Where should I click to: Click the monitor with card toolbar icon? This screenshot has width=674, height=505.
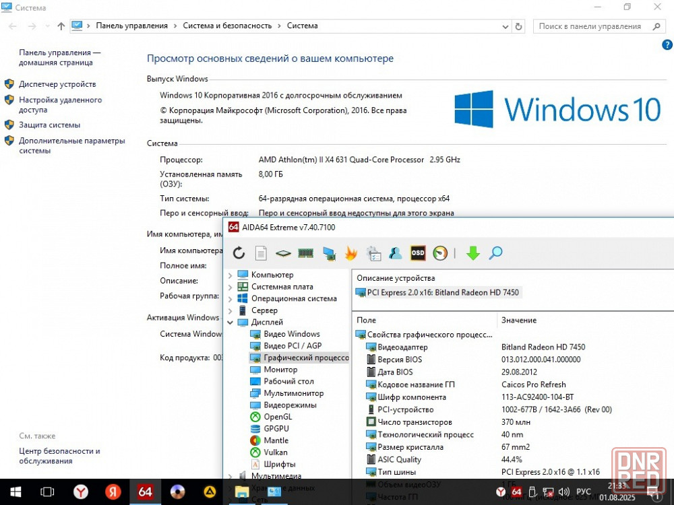click(x=329, y=253)
